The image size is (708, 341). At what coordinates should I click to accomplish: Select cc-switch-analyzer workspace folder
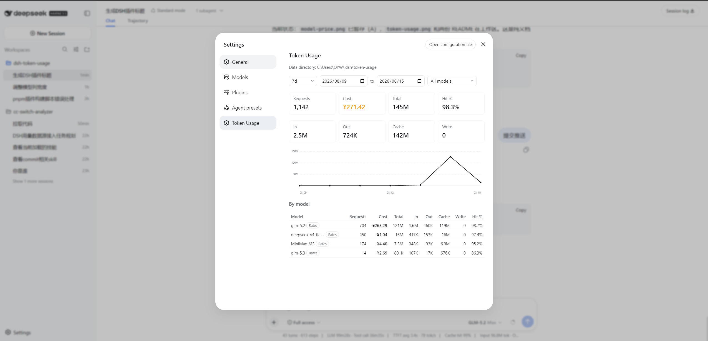[47, 112]
